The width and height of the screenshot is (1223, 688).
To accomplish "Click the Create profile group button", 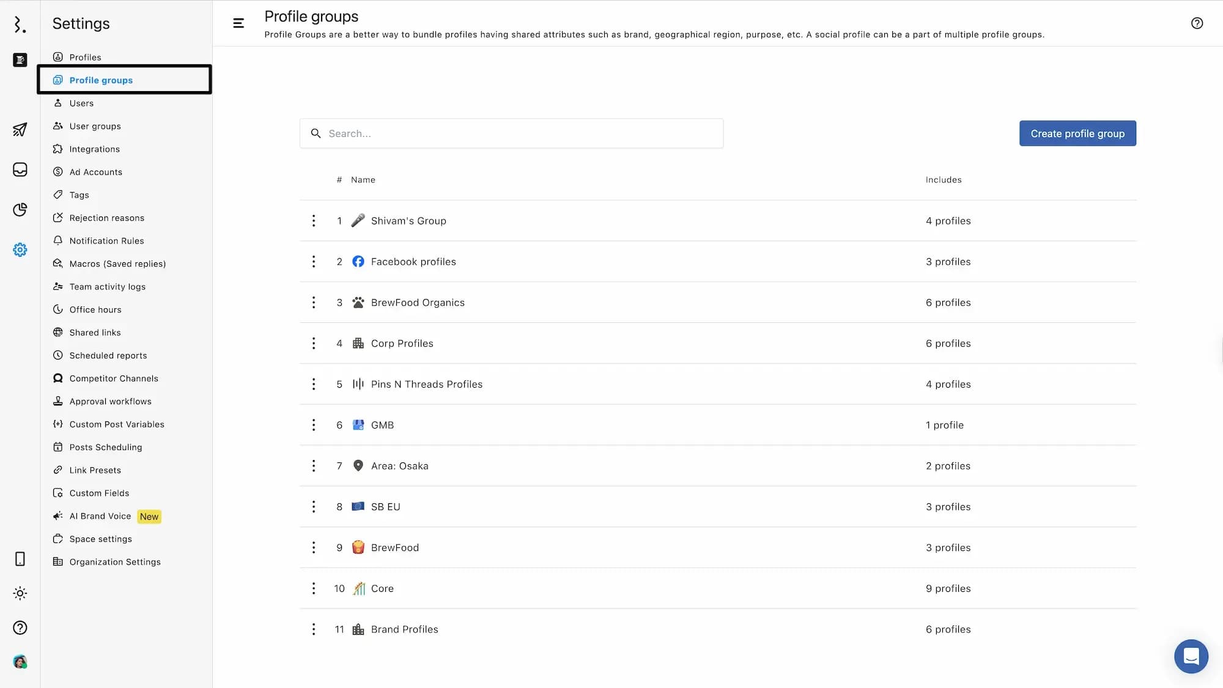I will click(1077, 133).
